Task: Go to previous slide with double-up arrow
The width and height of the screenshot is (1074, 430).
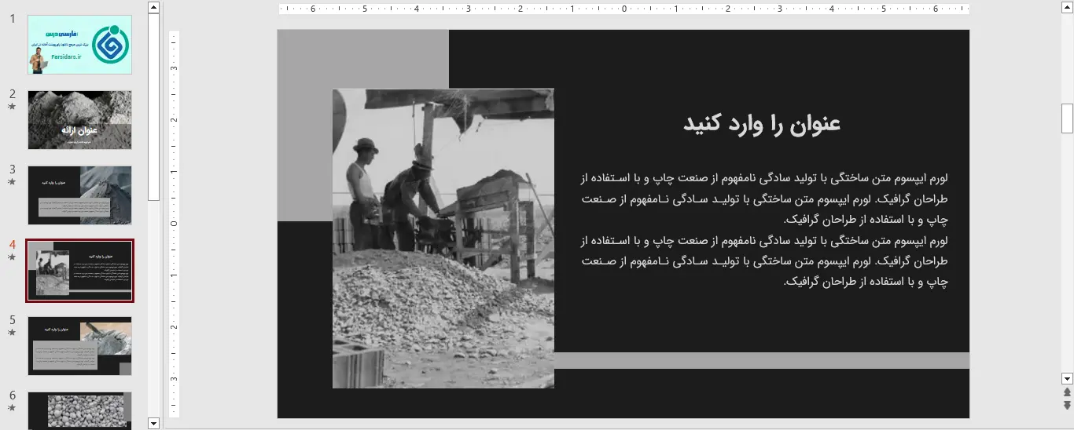Action: 1067,392
